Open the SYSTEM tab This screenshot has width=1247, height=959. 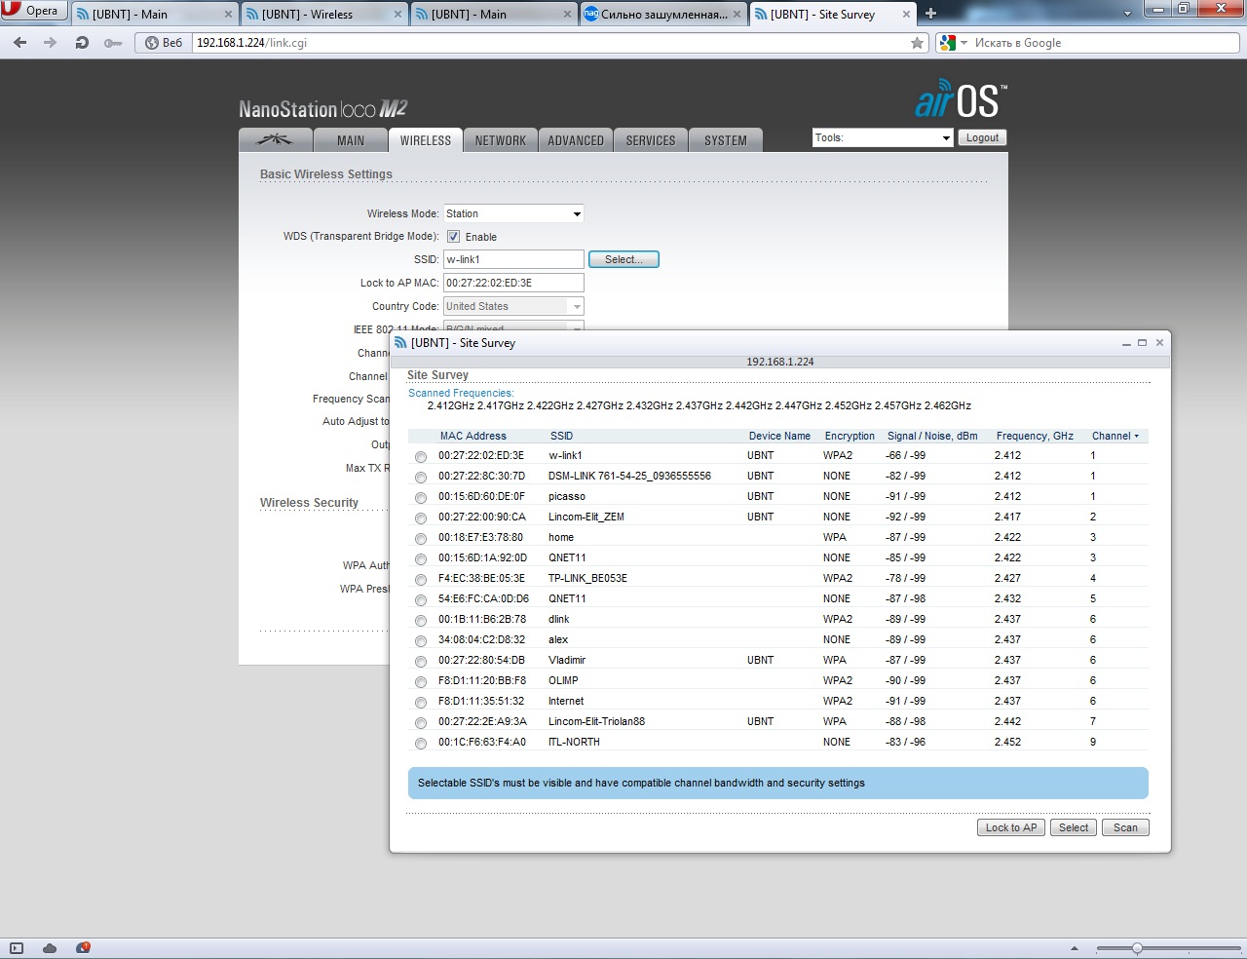(726, 140)
